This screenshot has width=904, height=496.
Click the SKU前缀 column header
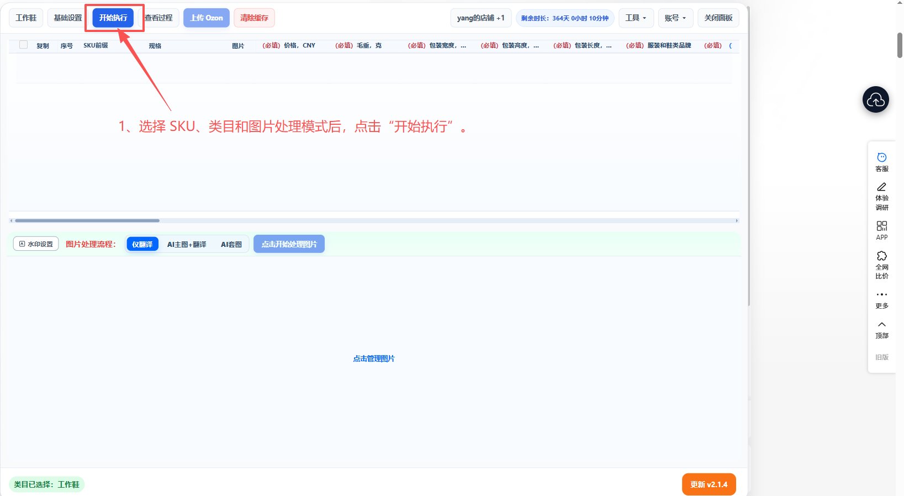click(x=96, y=45)
